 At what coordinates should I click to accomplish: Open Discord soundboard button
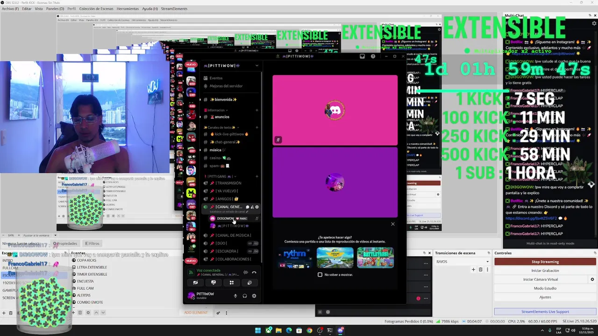(x=249, y=282)
